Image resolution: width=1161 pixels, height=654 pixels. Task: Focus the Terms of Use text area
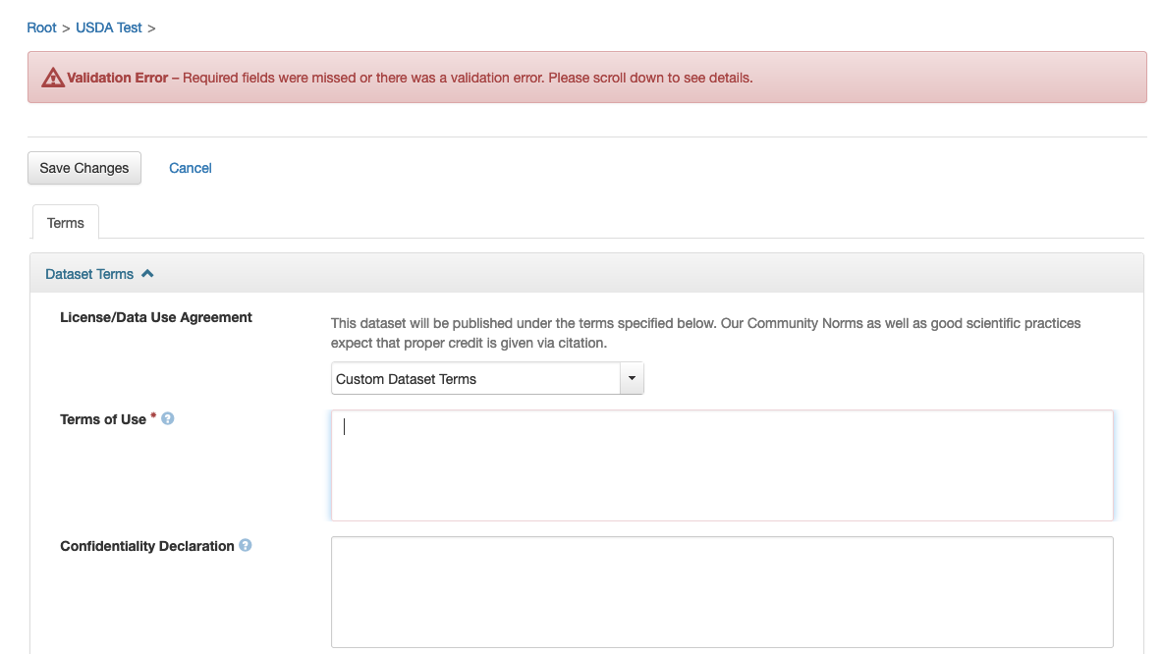point(722,465)
